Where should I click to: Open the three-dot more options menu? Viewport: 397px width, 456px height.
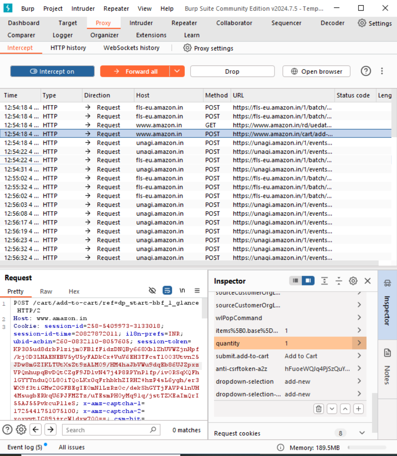[x=382, y=71]
